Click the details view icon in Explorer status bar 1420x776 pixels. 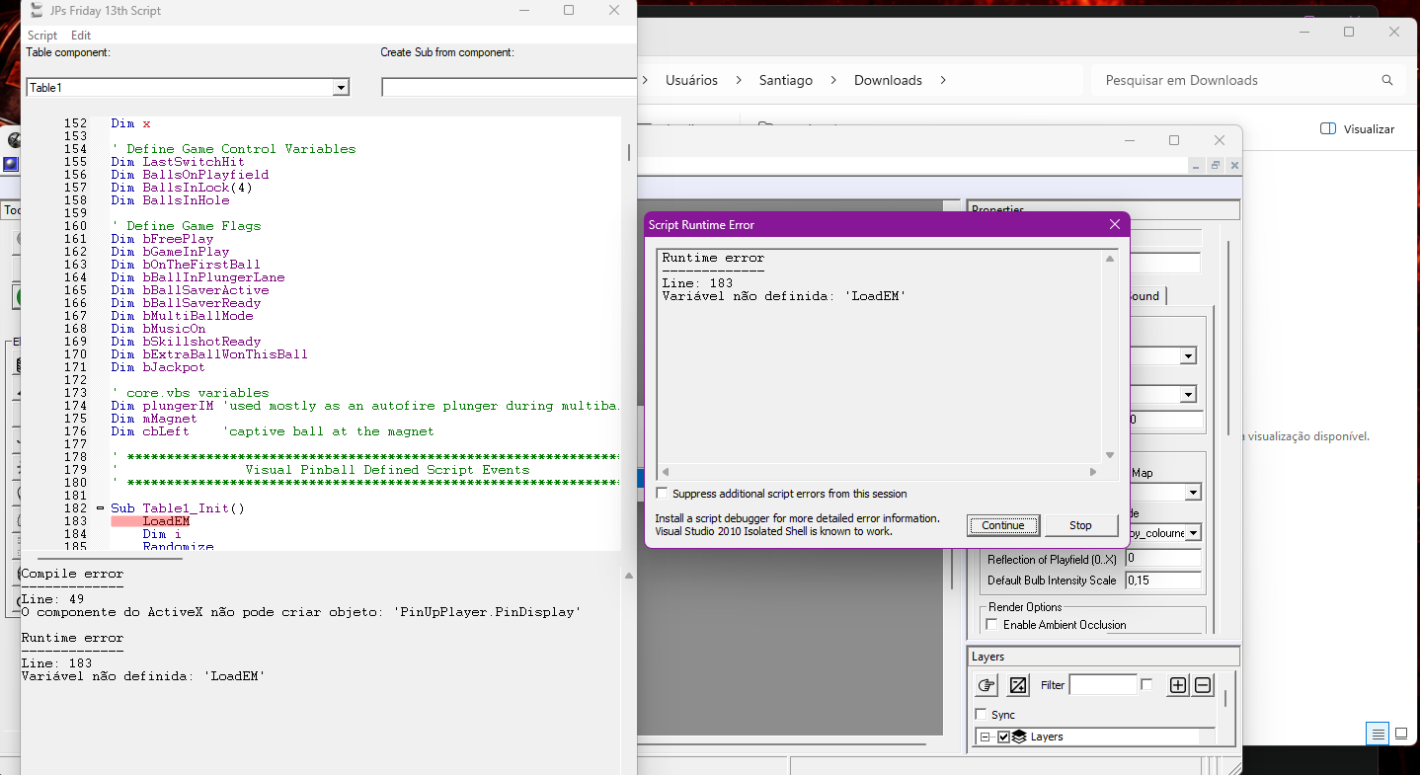pyautogui.click(x=1378, y=734)
